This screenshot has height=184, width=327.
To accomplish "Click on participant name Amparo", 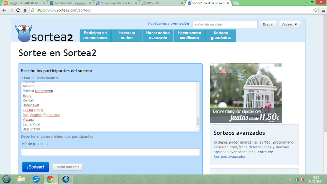I will pyautogui.click(x=29, y=86).
